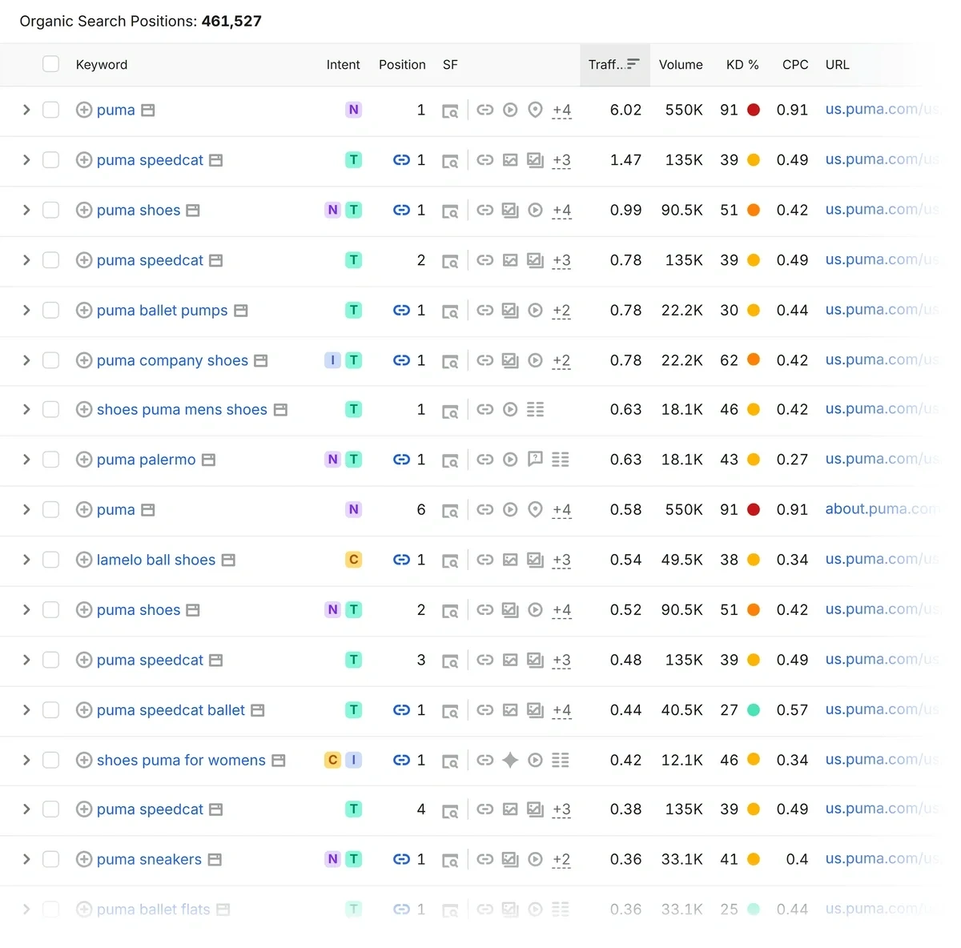Click the orange KD dot for puma company shoes
961x948 pixels.
point(754,360)
